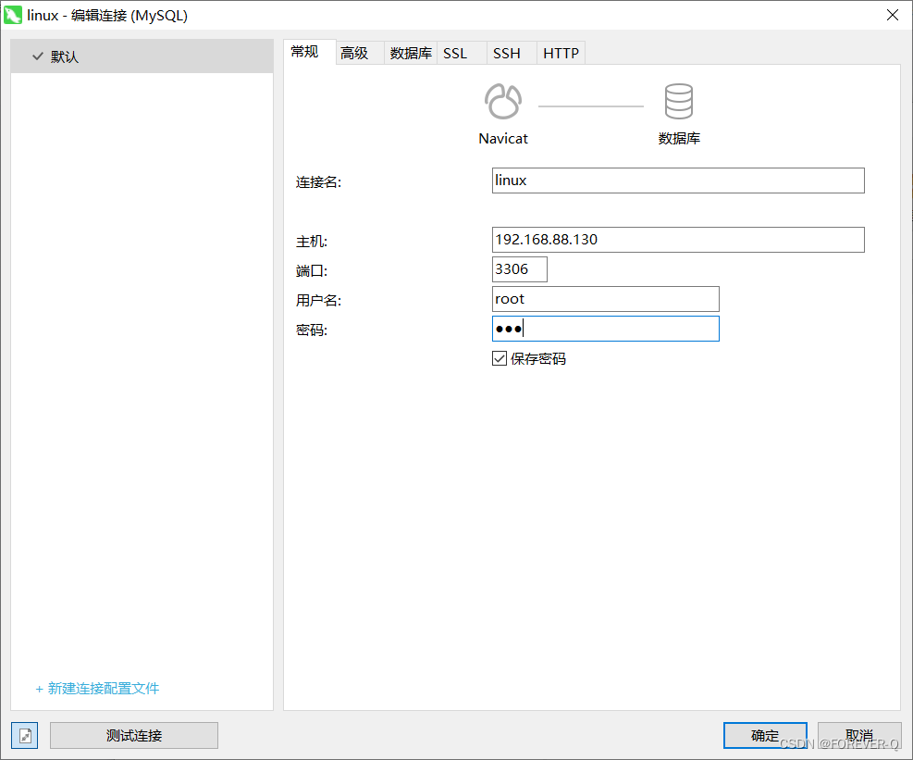Click the database cylinder icon
Image resolution: width=913 pixels, height=760 pixels.
click(x=678, y=102)
